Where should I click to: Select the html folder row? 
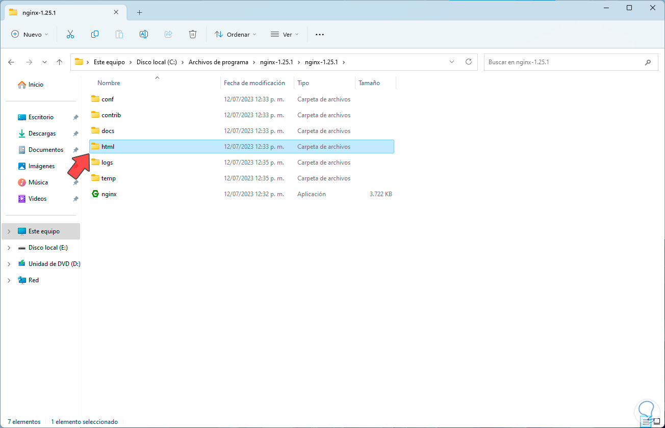(x=242, y=146)
